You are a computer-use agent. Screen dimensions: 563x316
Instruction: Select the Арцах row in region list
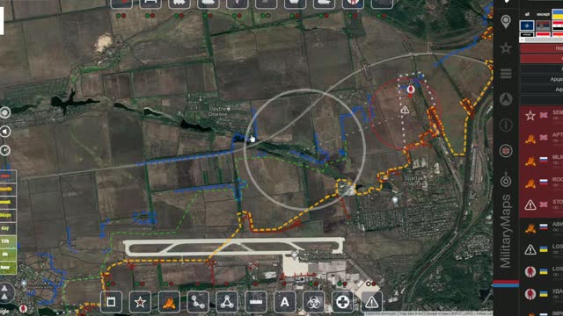(x=542, y=79)
